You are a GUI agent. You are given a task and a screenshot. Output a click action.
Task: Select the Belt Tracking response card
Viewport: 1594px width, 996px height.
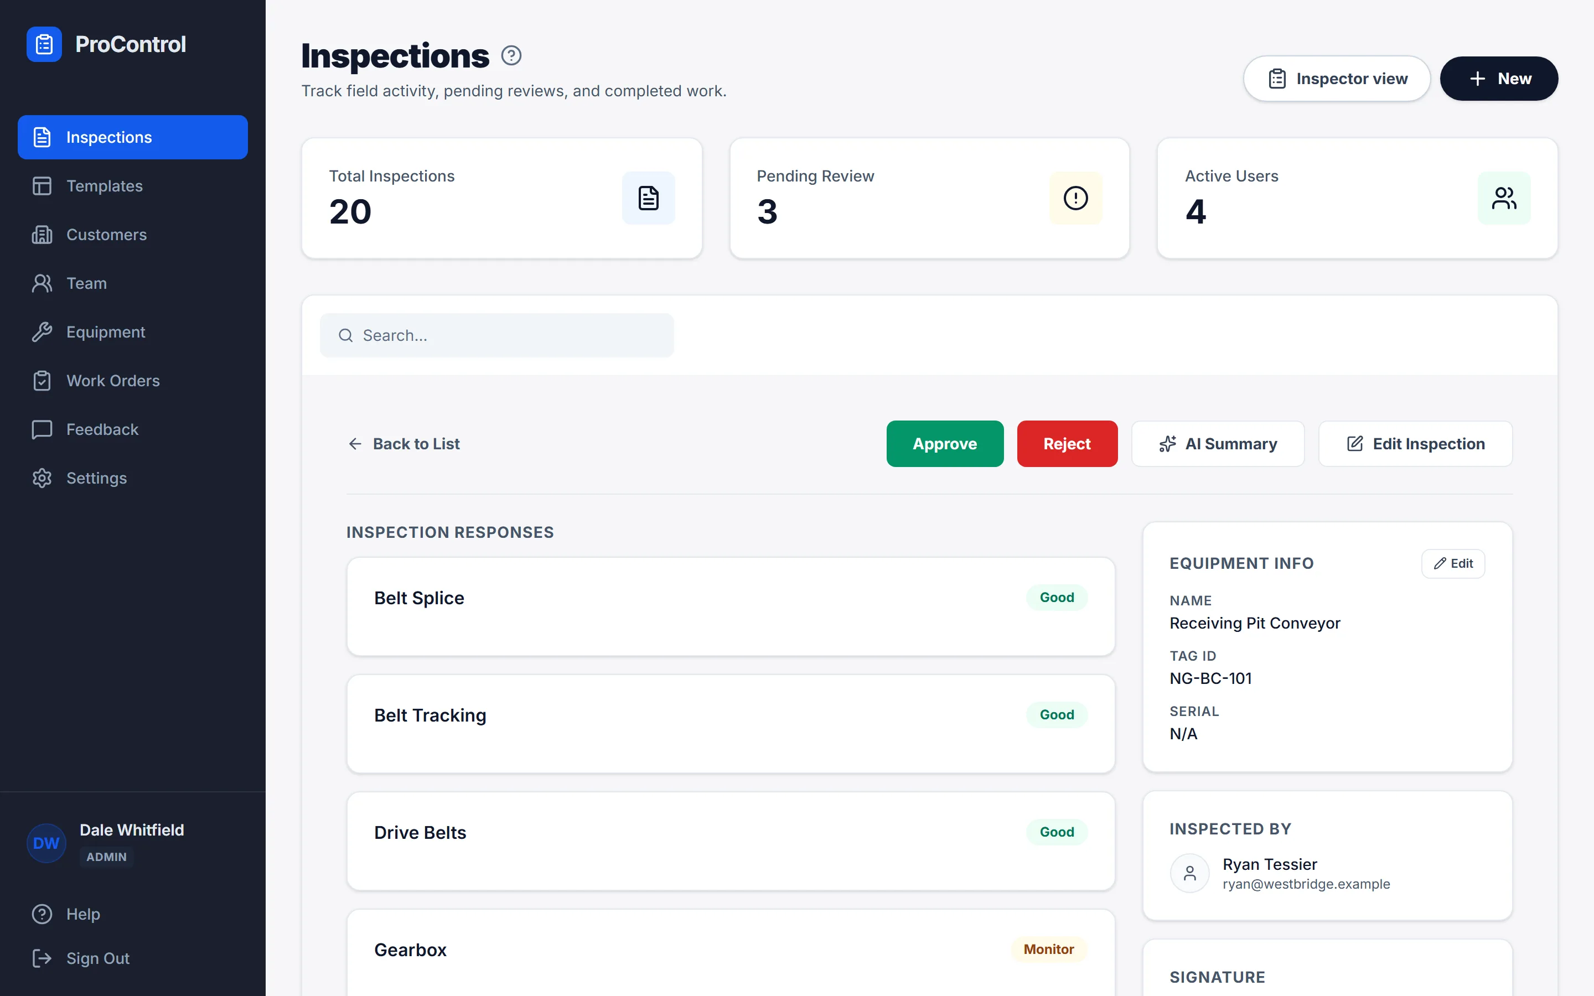tap(731, 724)
